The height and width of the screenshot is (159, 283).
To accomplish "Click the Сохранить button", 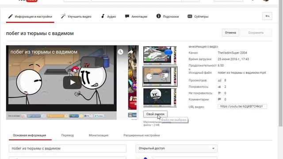I will (256, 33).
